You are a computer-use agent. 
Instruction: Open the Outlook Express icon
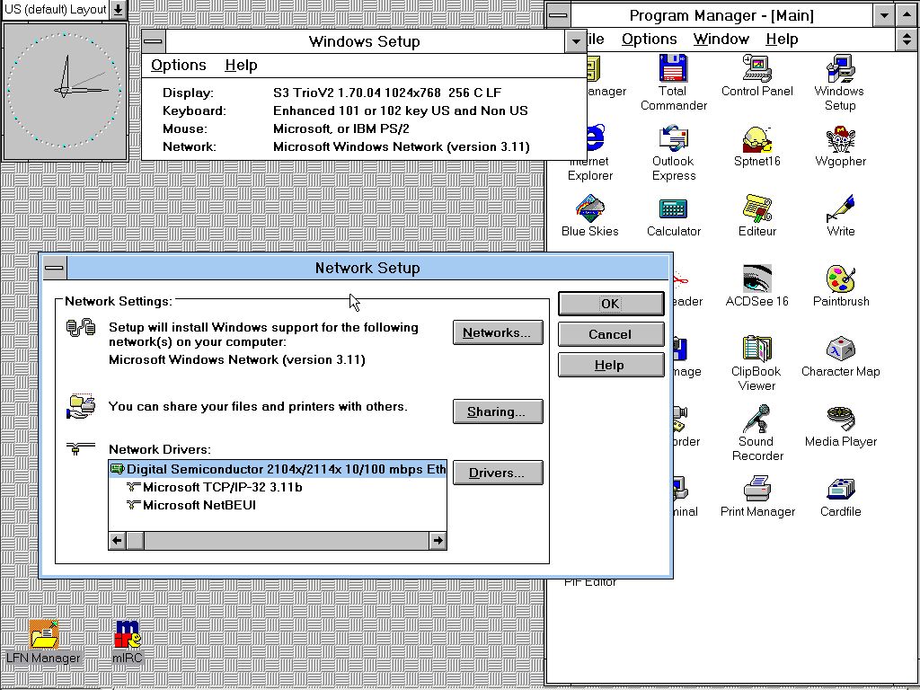coord(673,139)
